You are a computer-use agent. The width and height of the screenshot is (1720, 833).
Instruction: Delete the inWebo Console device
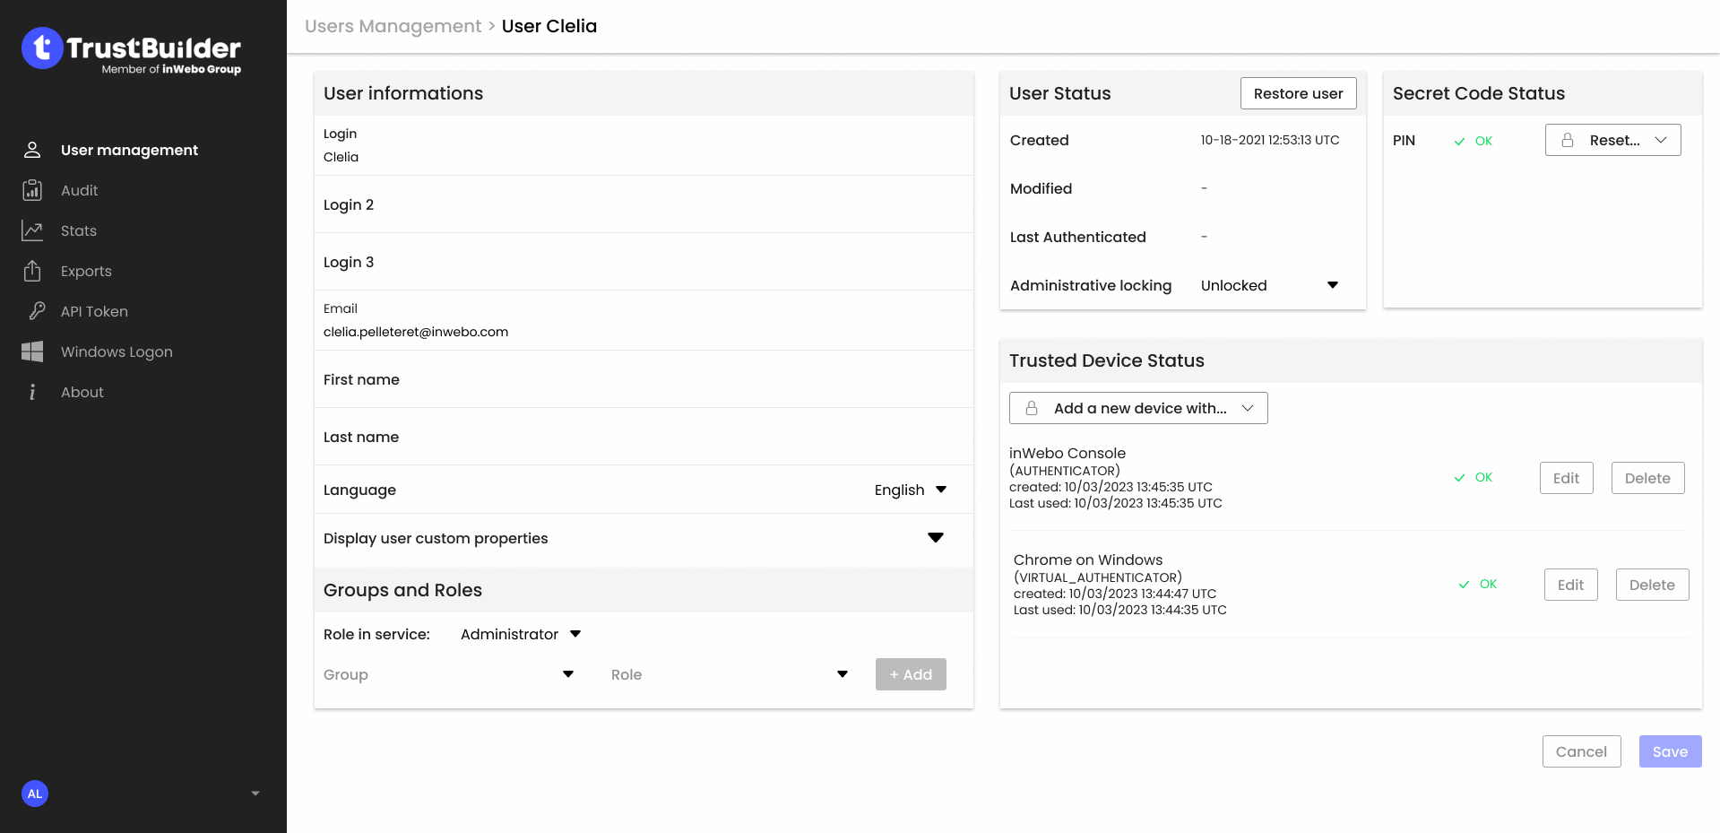click(1647, 478)
